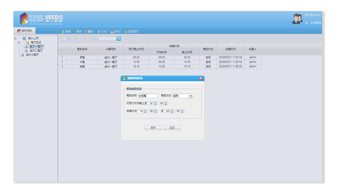
Task: Click the 修改 (Edit) pencil icon
Action: 74,32
